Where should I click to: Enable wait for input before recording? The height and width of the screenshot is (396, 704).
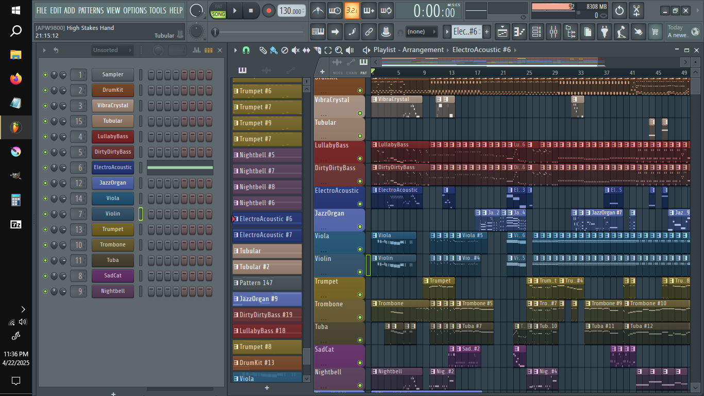335,10
